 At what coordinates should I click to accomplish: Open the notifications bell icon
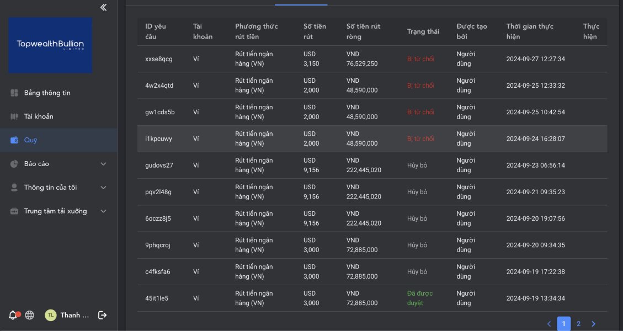click(x=13, y=315)
